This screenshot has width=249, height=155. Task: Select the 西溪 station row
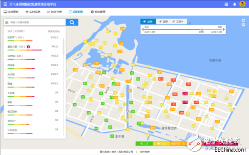point(33,85)
